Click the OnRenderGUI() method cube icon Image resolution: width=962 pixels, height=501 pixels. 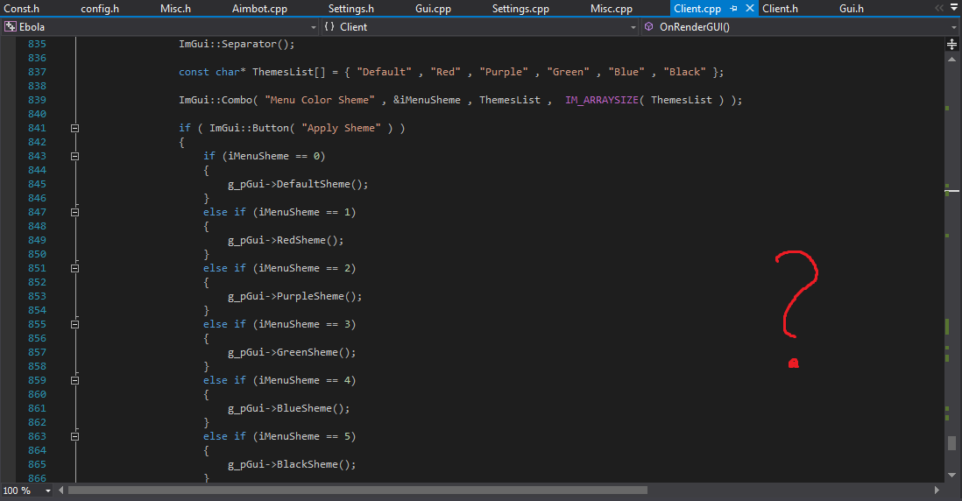(x=649, y=27)
